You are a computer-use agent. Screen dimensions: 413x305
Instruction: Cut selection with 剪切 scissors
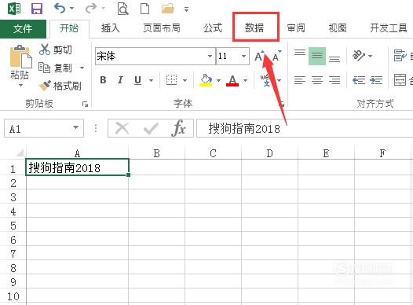coord(55,50)
